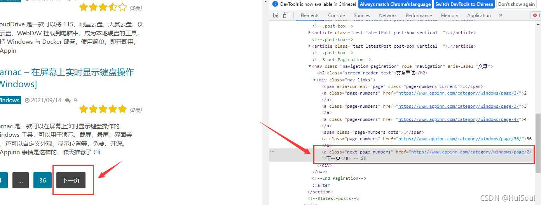Go to next page with 下一页 button
The image size is (541, 205).
click(71, 180)
